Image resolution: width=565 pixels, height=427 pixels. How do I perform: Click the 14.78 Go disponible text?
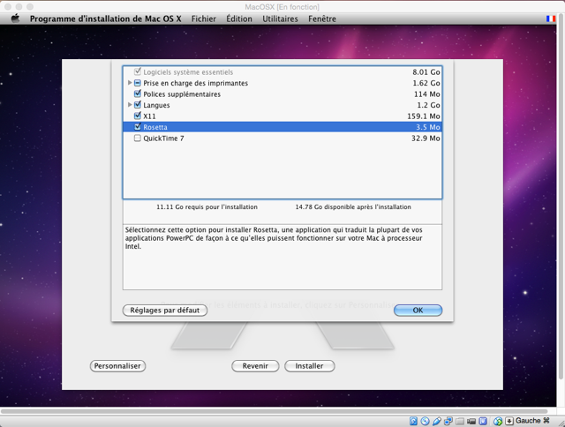click(x=353, y=207)
